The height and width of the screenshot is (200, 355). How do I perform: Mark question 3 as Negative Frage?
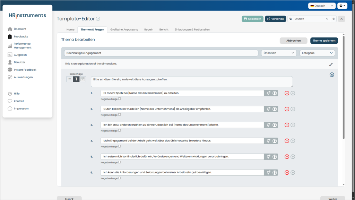click(x=120, y=130)
